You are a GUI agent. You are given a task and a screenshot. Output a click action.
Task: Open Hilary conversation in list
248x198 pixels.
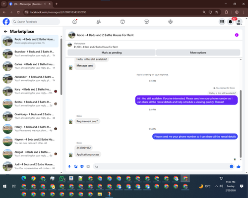click(30, 129)
